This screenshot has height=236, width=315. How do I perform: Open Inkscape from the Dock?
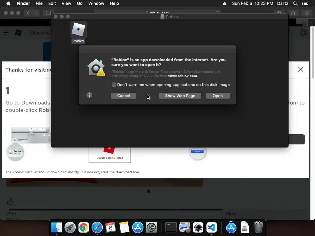198,227
